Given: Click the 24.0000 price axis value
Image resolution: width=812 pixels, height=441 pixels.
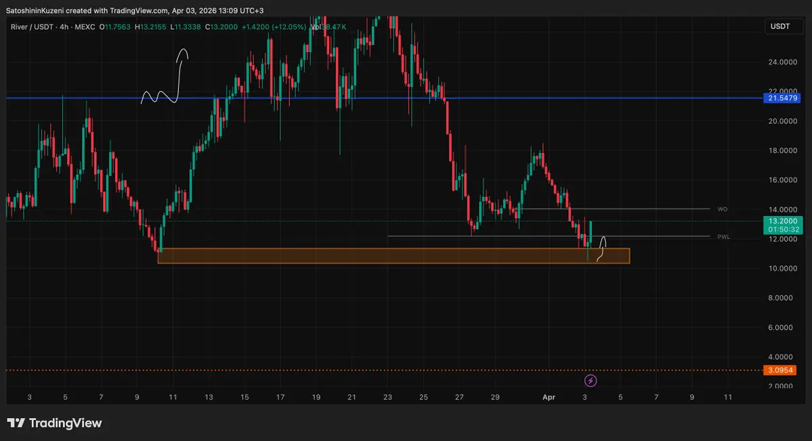Looking at the screenshot, I should coord(782,62).
